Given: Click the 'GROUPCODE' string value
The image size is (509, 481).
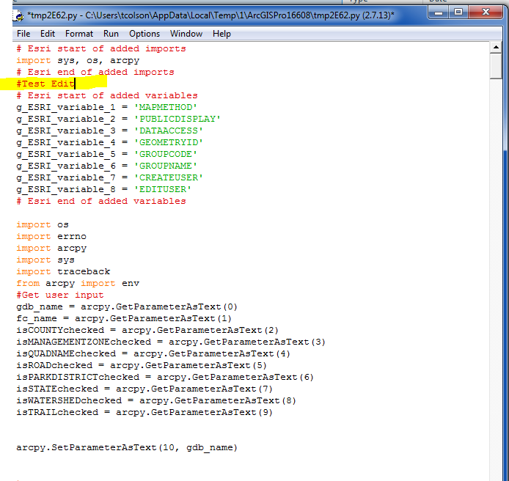Looking at the screenshot, I should coord(166,154).
